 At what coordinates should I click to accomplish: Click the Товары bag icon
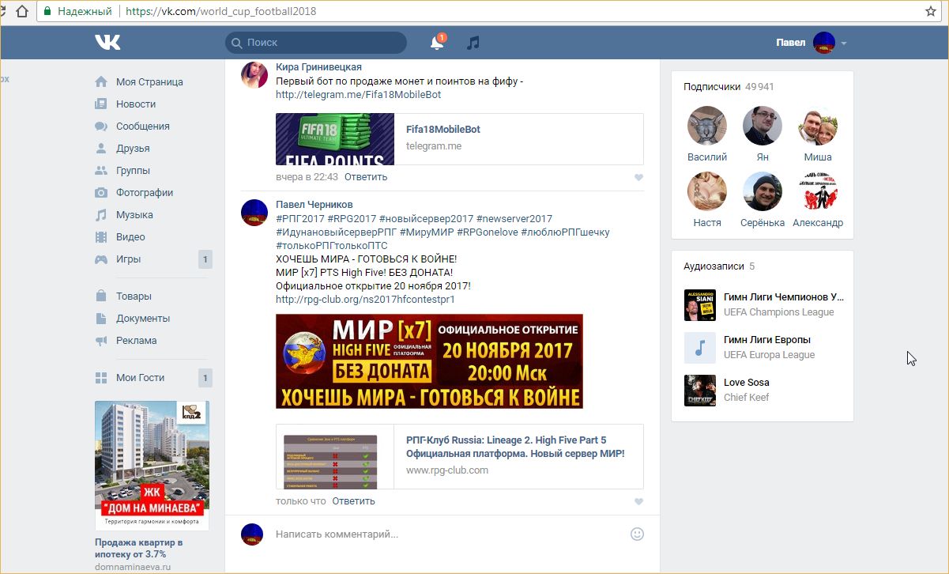tap(101, 296)
